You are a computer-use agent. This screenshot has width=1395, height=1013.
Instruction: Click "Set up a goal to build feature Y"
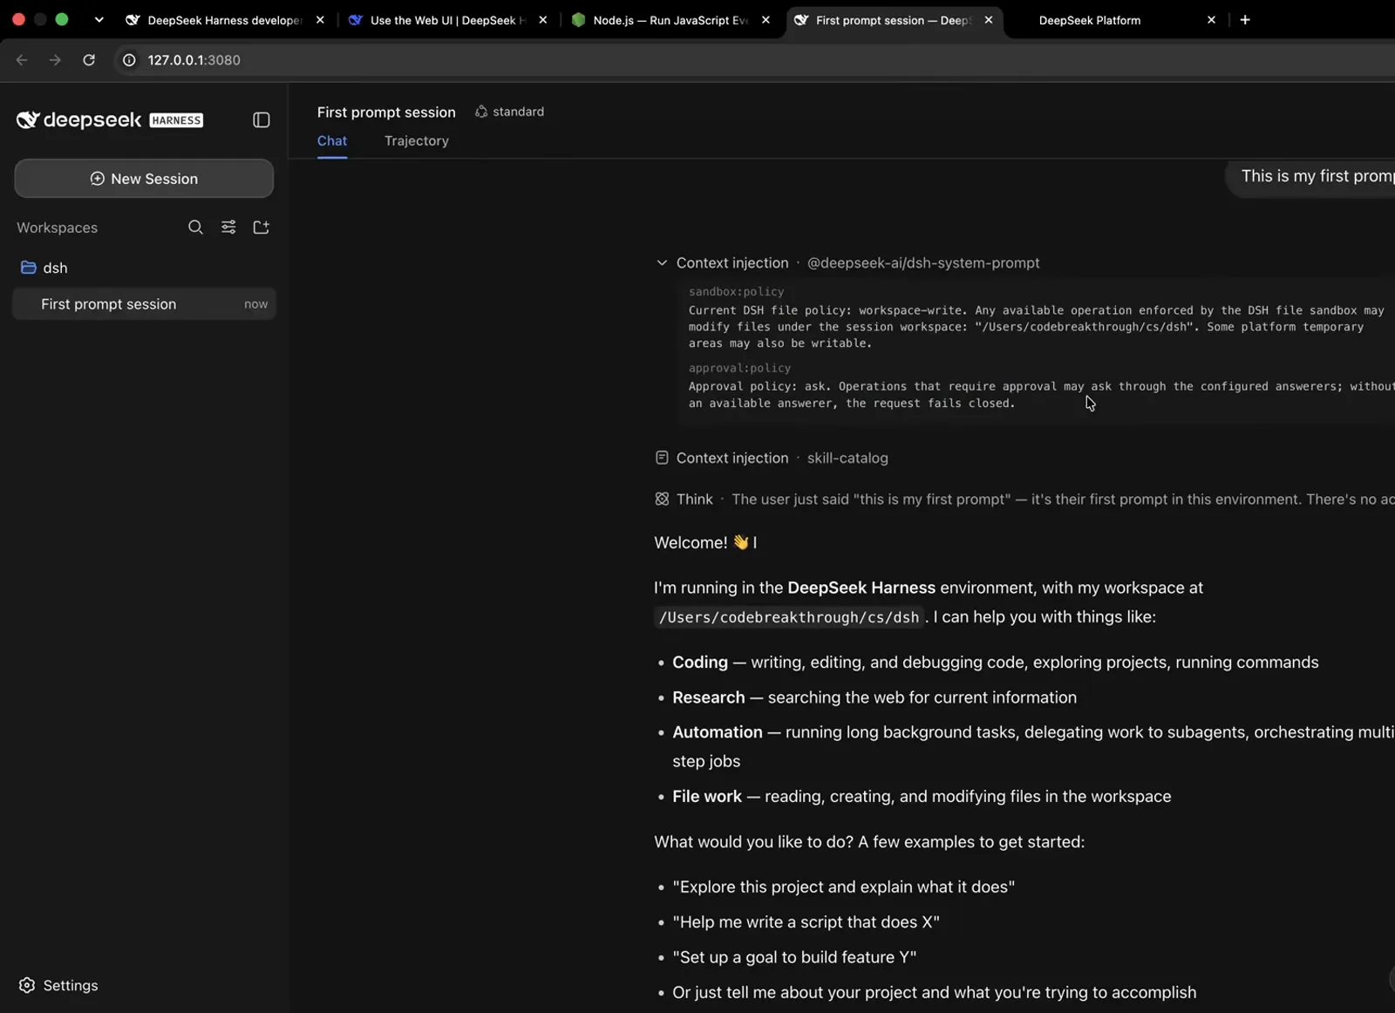(794, 957)
